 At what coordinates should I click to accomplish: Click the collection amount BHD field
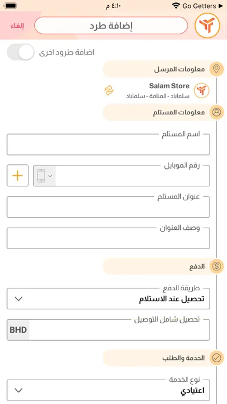pos(108,330)
